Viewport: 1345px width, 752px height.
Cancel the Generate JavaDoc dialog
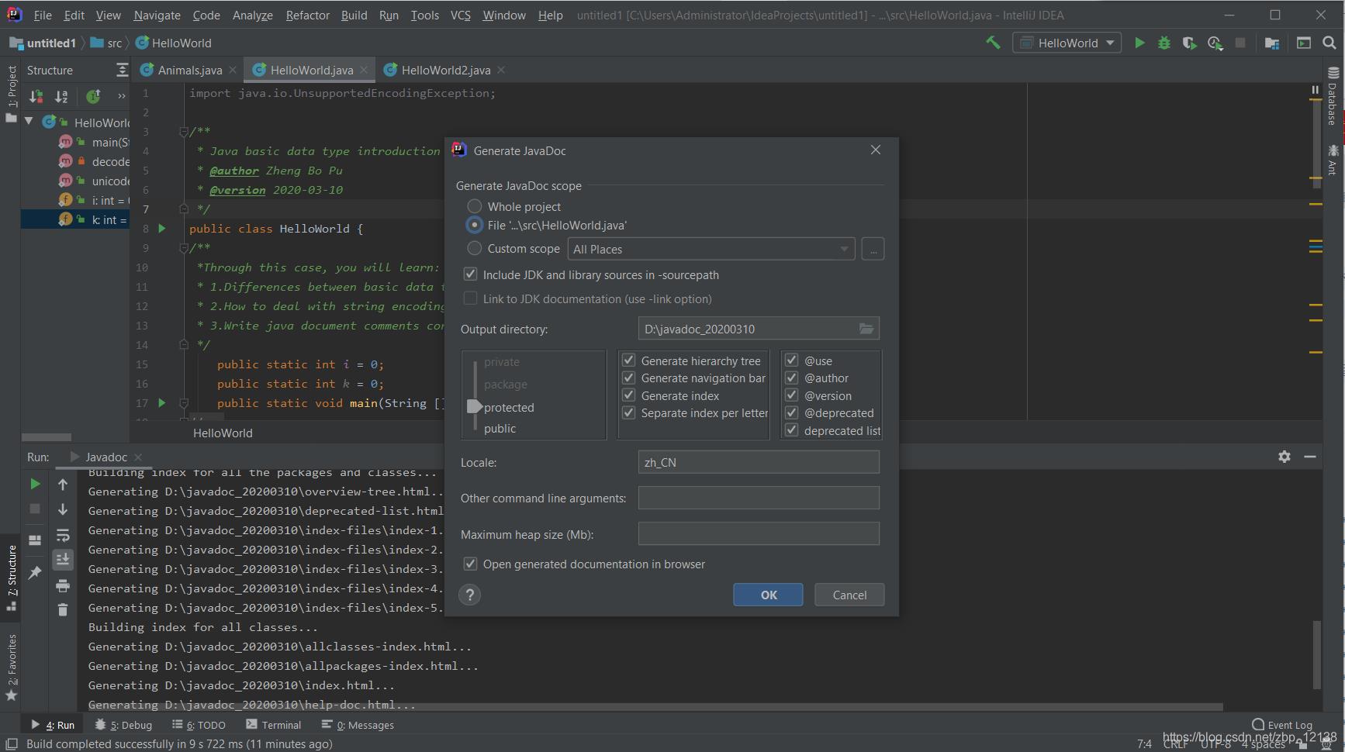[849, 595]
